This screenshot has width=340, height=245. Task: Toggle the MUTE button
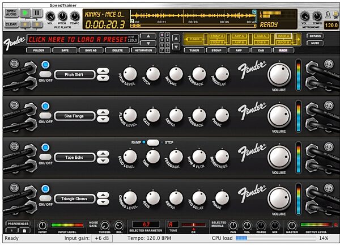(x=315, y=43)
